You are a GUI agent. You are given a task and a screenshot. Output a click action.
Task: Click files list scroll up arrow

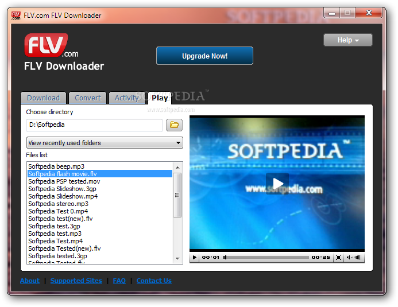pos(177,168)
